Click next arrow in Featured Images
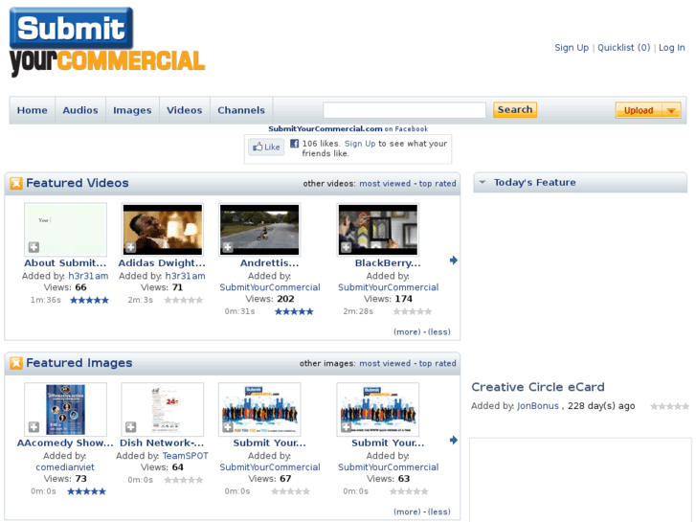 [453, 441]
